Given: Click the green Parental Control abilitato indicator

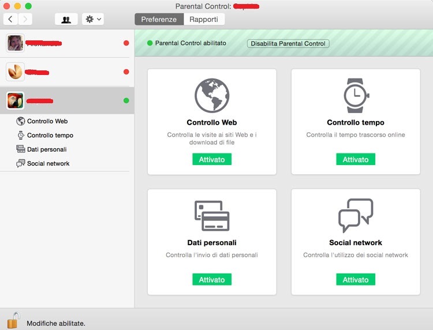Looking at the screenshot, I should pyautogui.click(x=150, y=43).
